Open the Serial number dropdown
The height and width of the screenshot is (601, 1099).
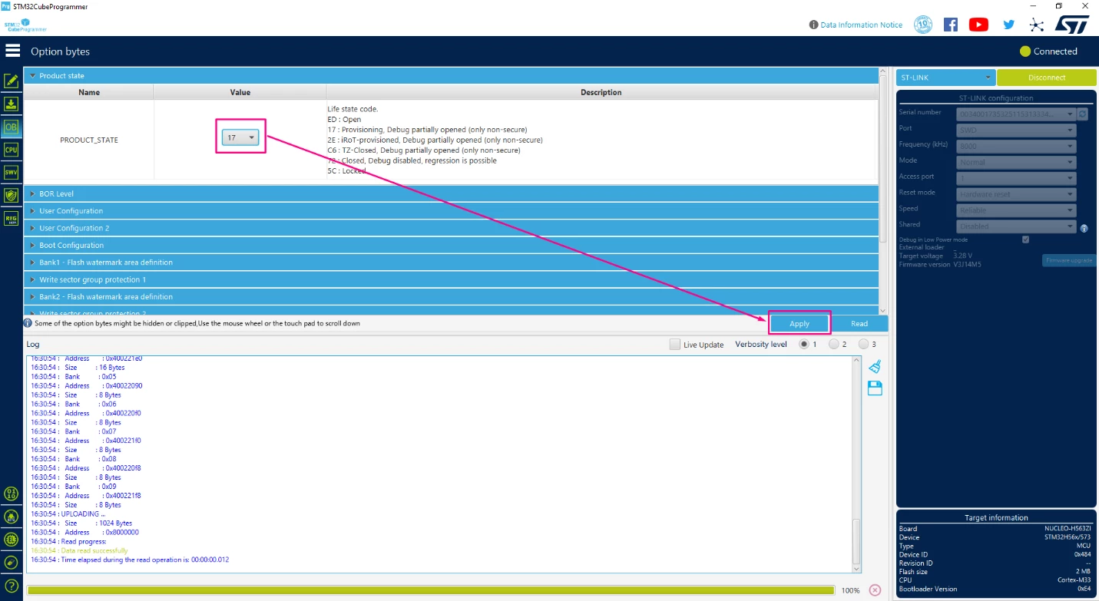pos(1016,114)
